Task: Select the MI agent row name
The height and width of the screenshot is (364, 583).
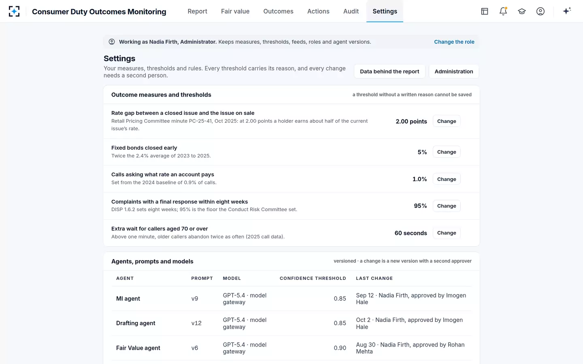Action: pyautogui.click(x=128, y=298)
